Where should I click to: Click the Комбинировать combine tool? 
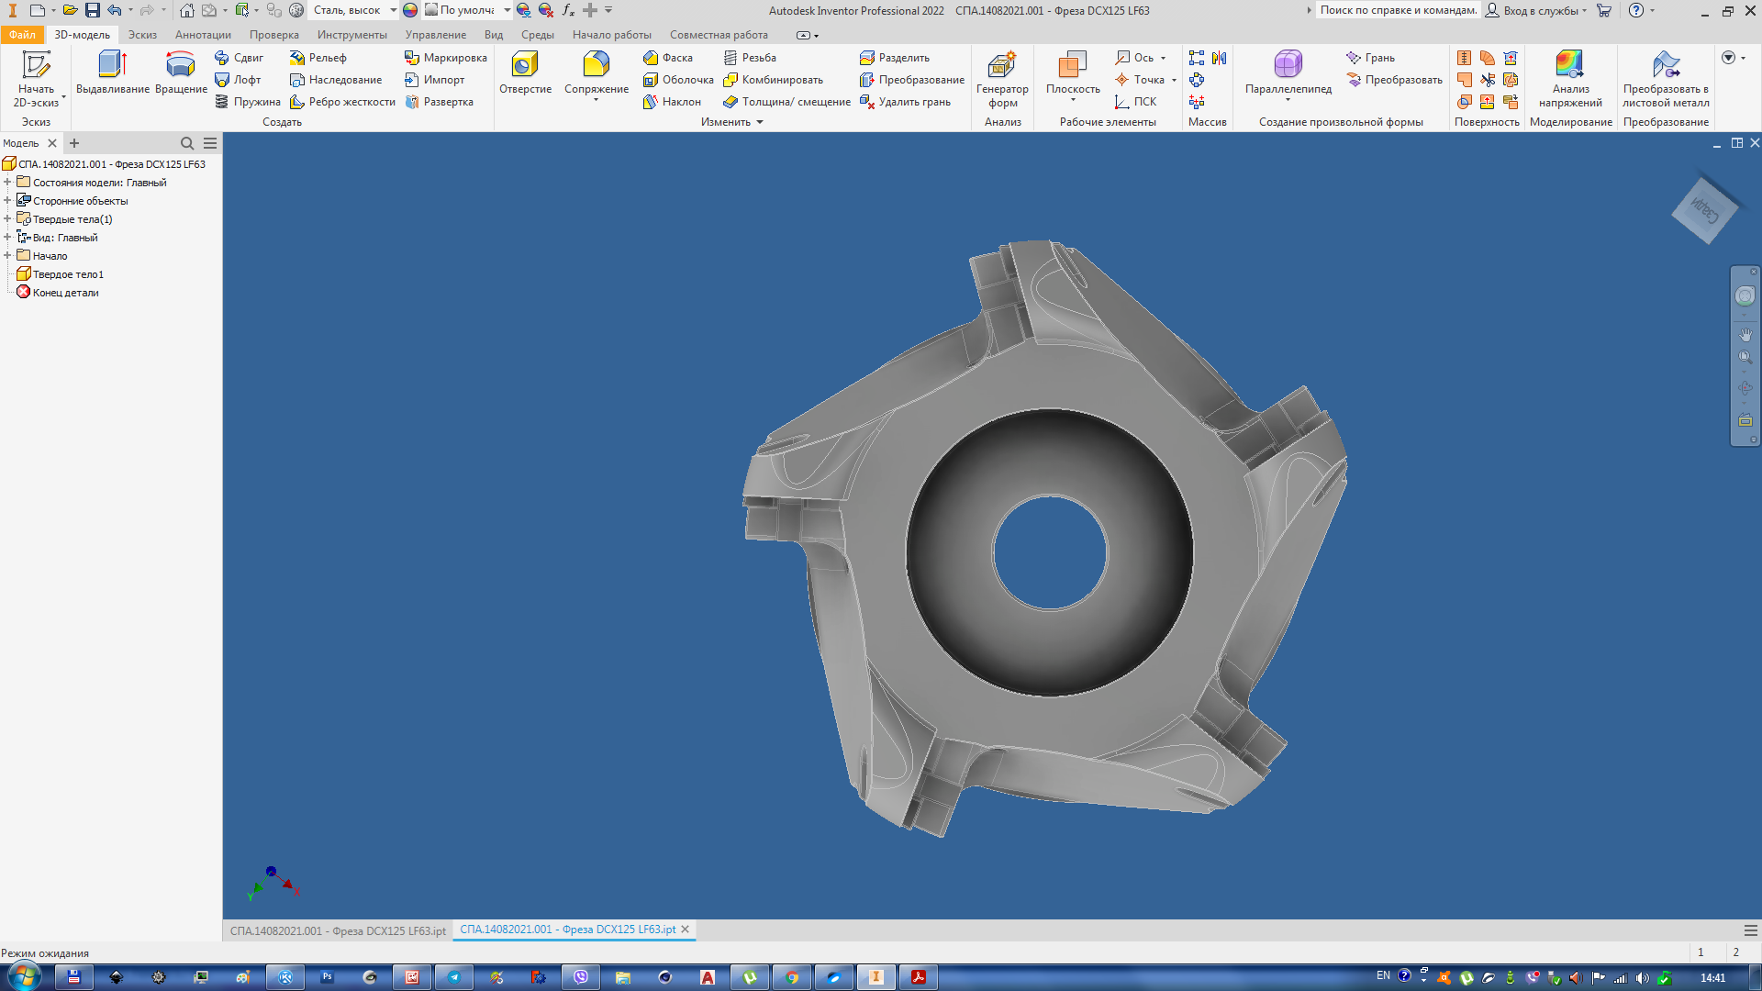coord(773,80)
